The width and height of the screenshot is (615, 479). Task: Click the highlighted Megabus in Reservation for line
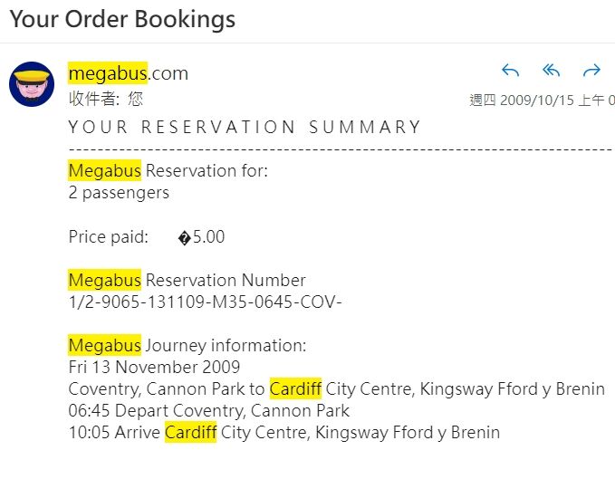(x=105, y=170)
